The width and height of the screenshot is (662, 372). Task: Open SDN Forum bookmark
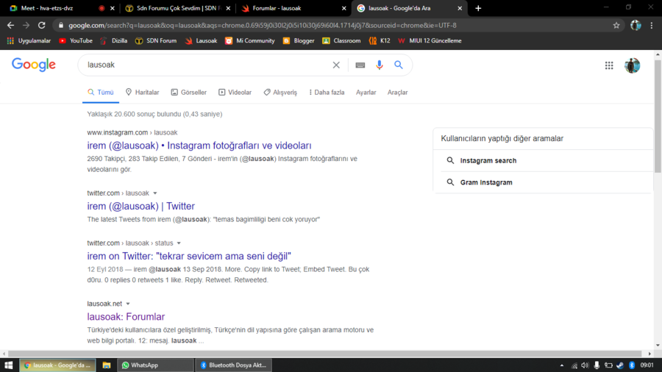click(156, 41)
